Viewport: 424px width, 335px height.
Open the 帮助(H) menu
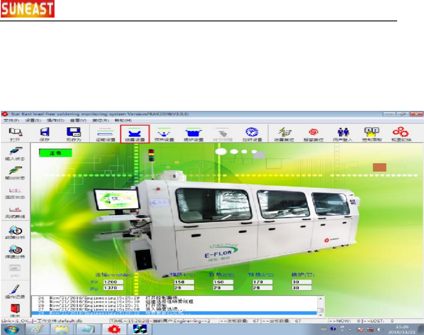[123, 120]
